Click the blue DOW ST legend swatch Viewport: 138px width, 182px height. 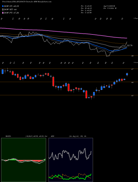[x=3, y=6]
